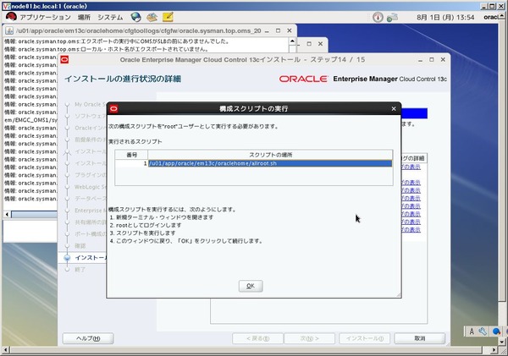508x356 pixels.
Task: Click the disabled 戻る button
Action: click(258, 338)
